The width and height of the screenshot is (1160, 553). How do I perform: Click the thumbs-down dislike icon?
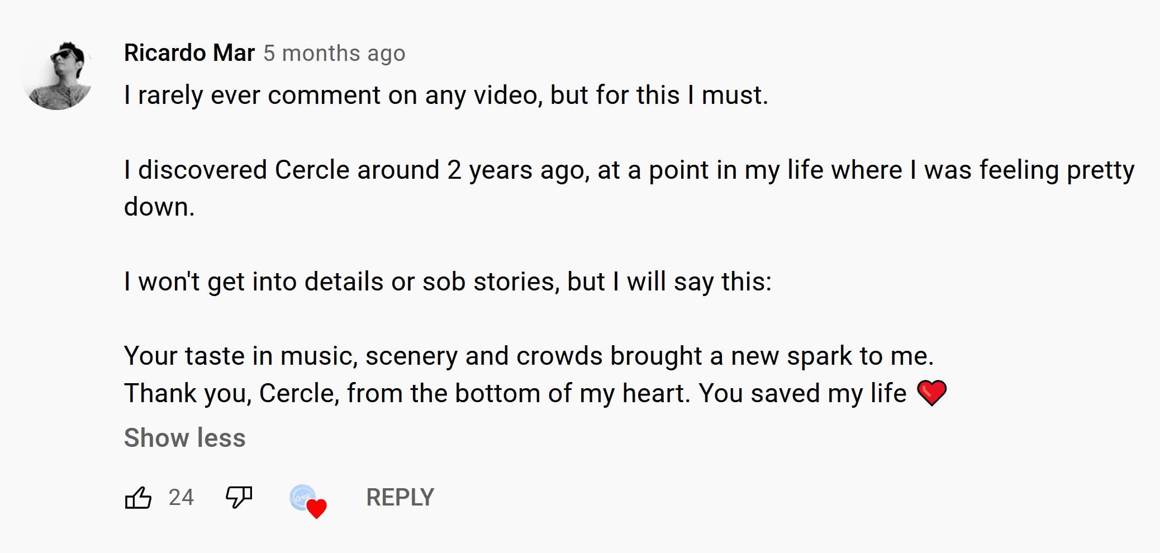[239, 497]
